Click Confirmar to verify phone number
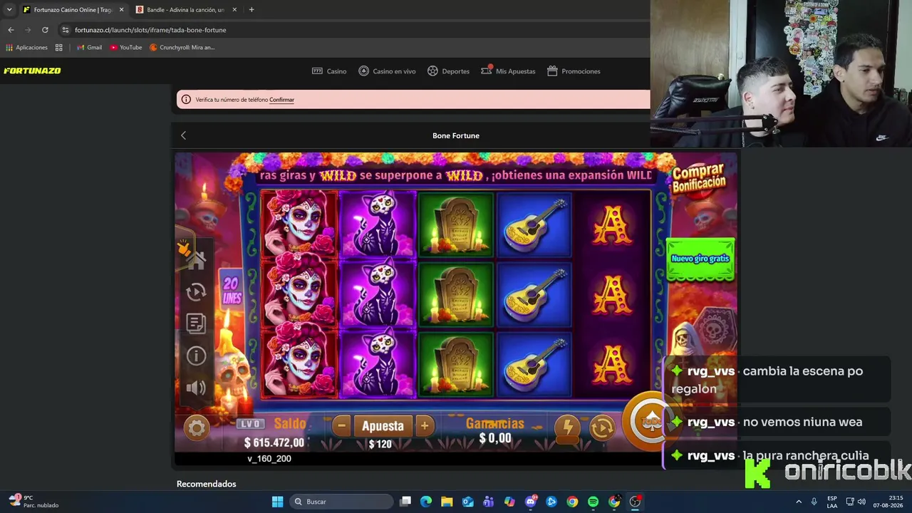The height and width of the screenshot is (513, 912). click(x=281, y=100)
